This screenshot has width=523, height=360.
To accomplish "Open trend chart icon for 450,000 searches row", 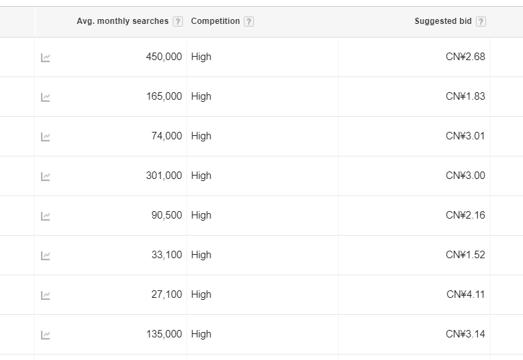I will point(46,58).
